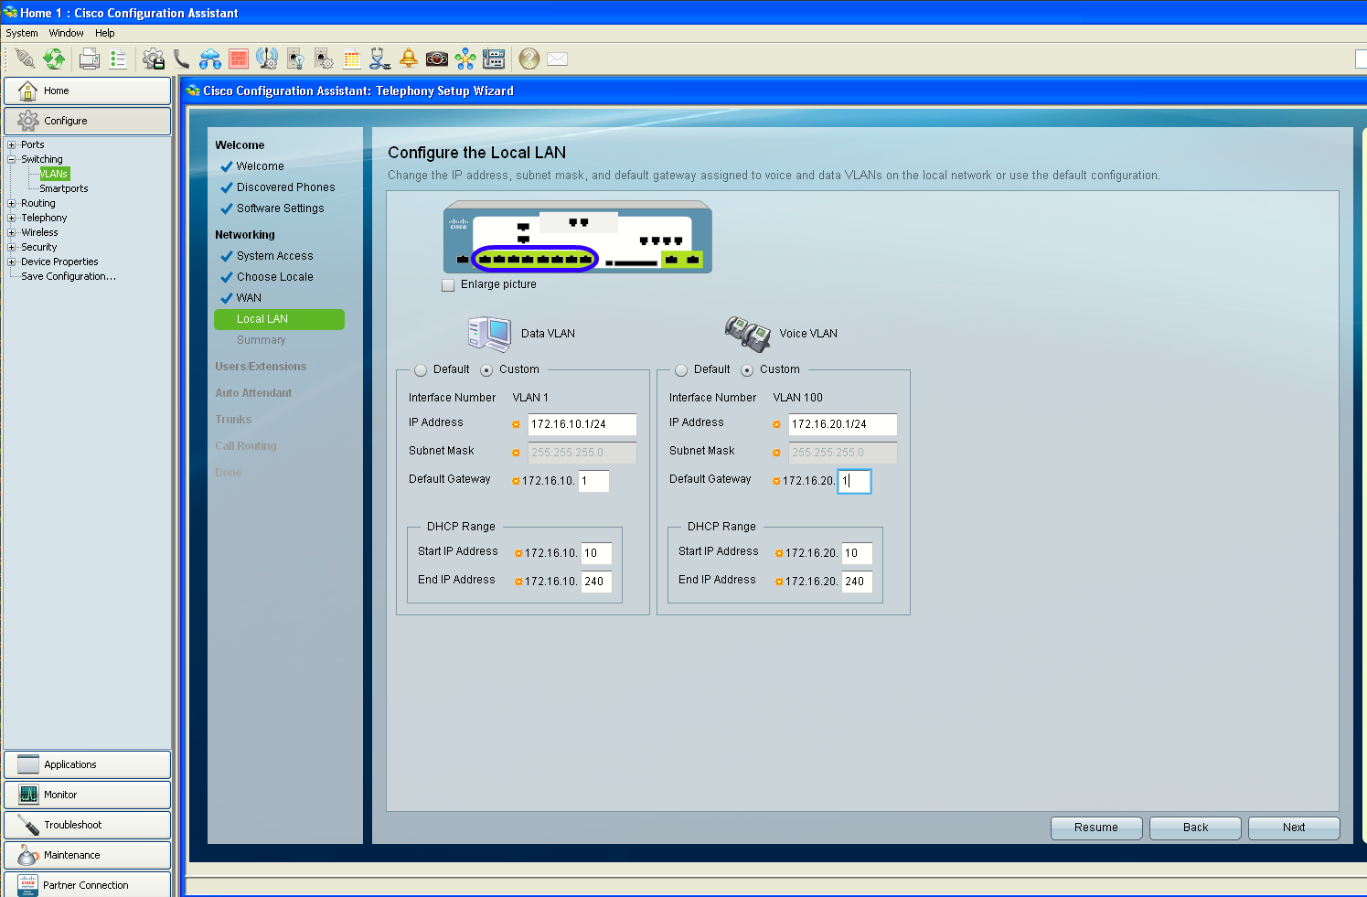The height and width of the screenshot is (897, 1367).
Task: Open the Configure panel button
Action: (87, 121)
